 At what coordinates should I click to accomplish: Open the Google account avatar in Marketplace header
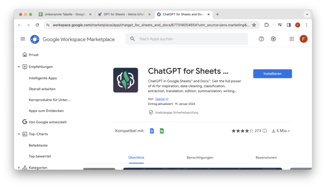click(303, 39)
